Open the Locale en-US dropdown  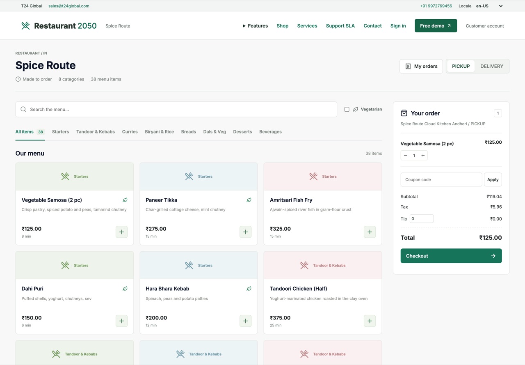pos(489,6)
